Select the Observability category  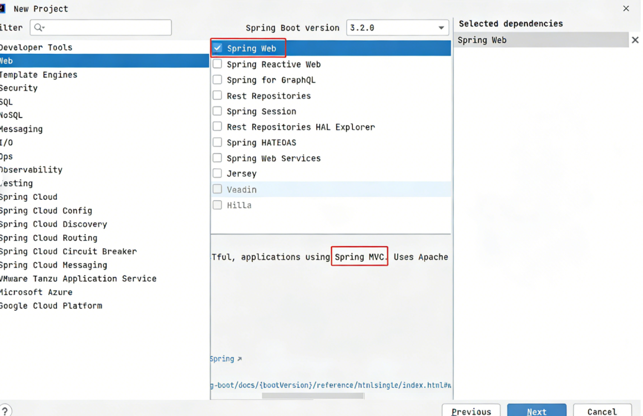point(104,170)
